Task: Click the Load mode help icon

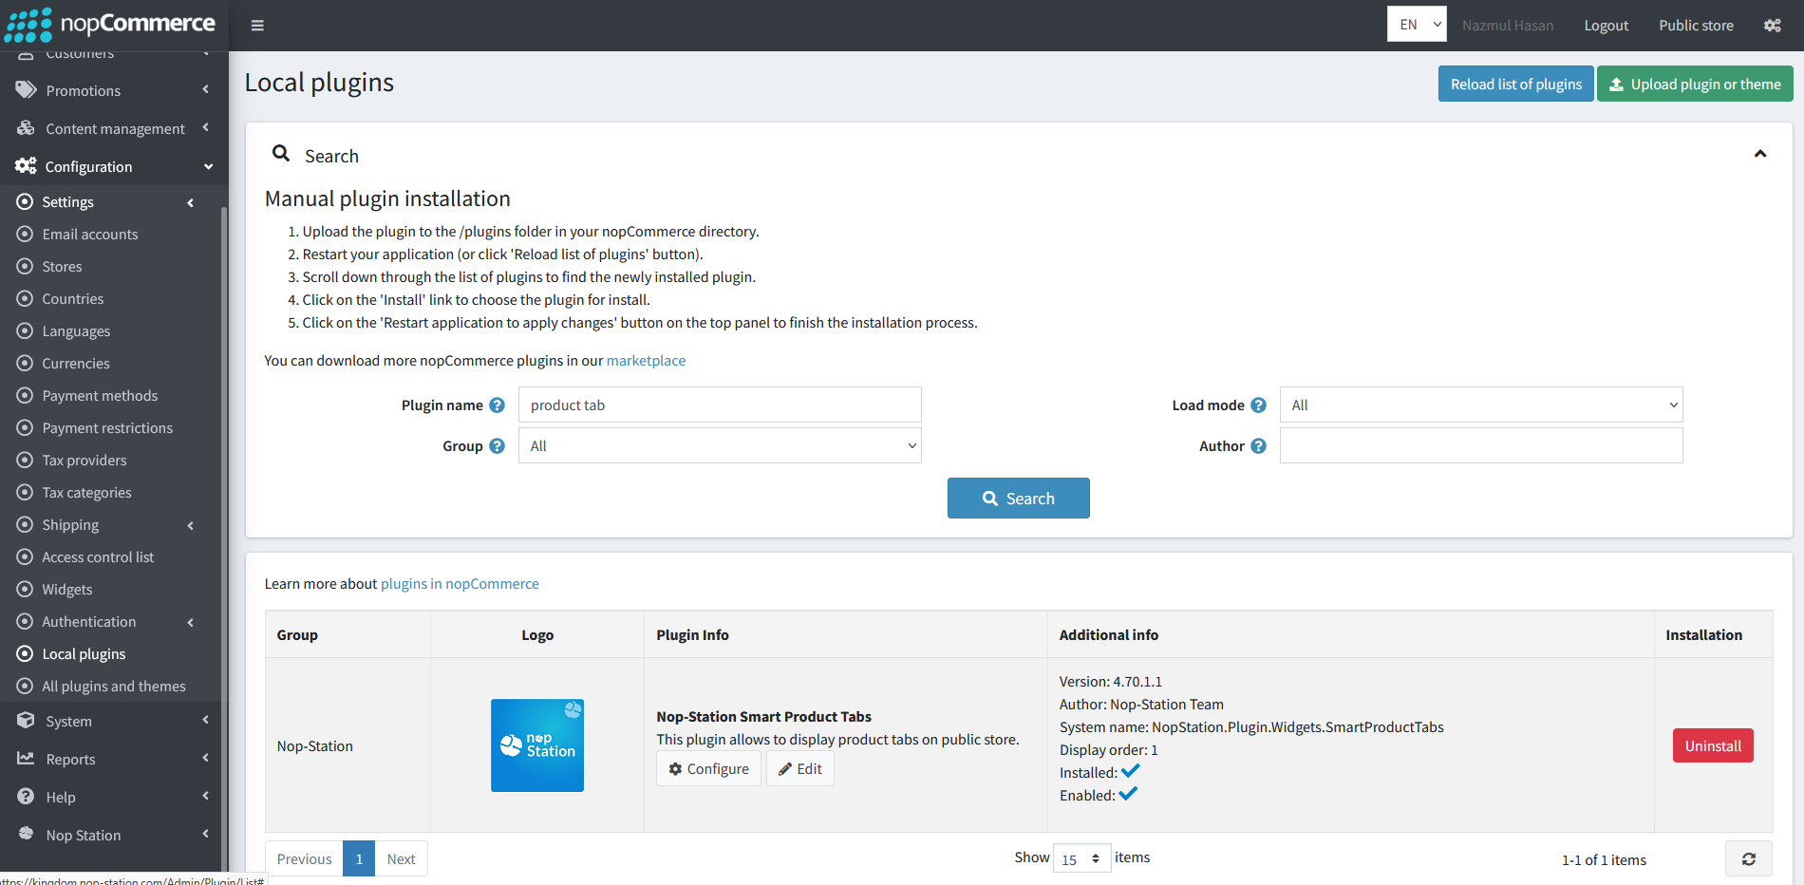Action: click(x=1258, y=405)
